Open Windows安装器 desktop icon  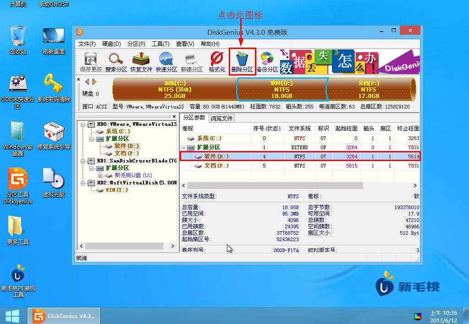point(17,139)
